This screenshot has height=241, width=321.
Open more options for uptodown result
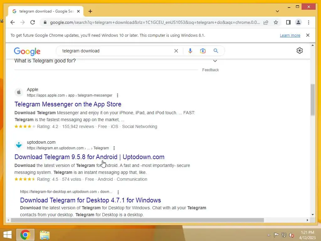[114, 148]
